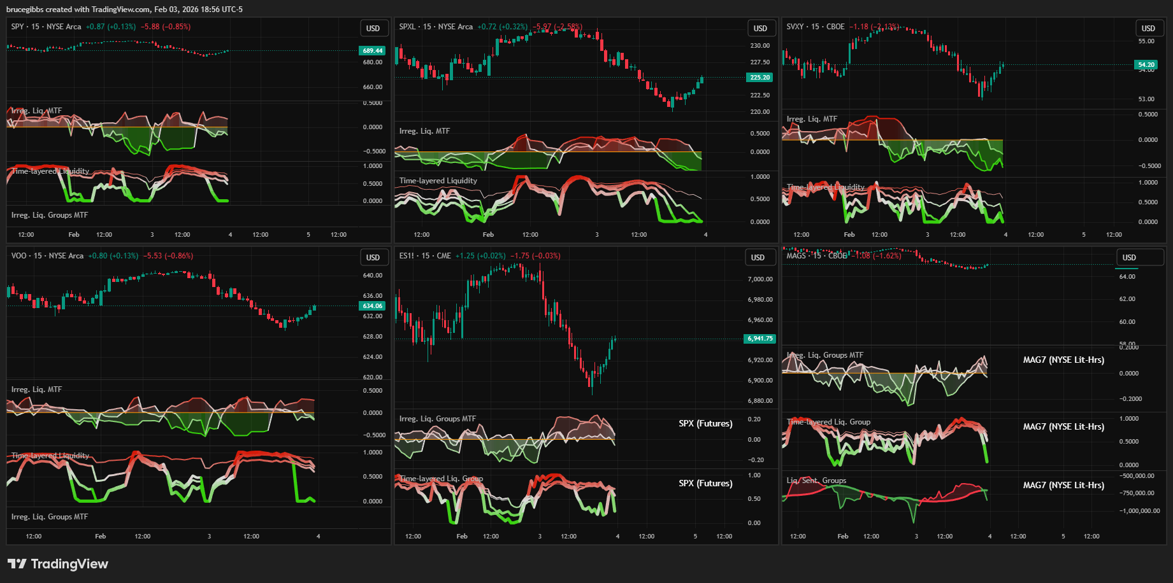Click the 634.06 price tag on VOO
Image resolution: width=1173 pixels, height=583 pixels.
pos(372,306)
